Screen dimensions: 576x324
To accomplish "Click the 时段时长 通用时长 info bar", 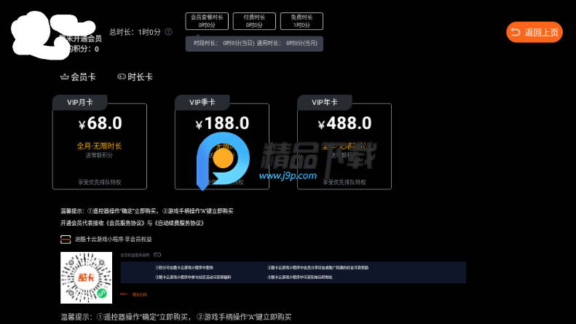I will (254, 44).
